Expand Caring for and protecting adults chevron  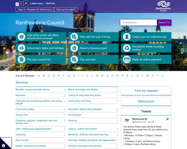[x=117, y=95]
